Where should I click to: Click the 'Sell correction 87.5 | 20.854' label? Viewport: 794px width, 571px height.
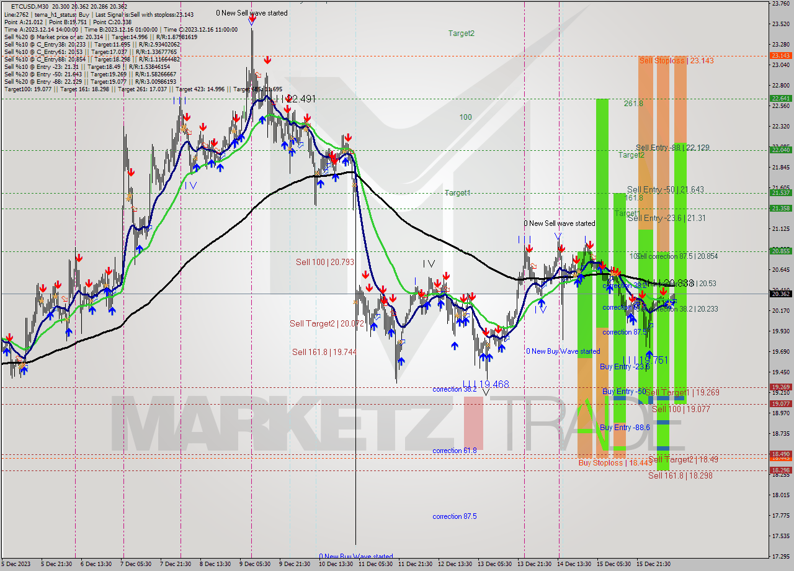tap(677, 256)
